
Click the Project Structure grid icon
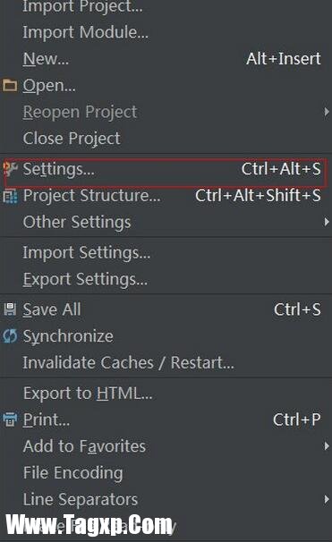10,196
